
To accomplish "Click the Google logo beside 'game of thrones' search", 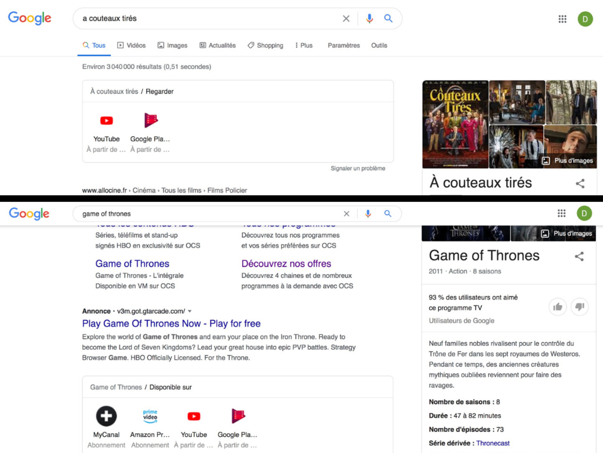I will (29, 213).
